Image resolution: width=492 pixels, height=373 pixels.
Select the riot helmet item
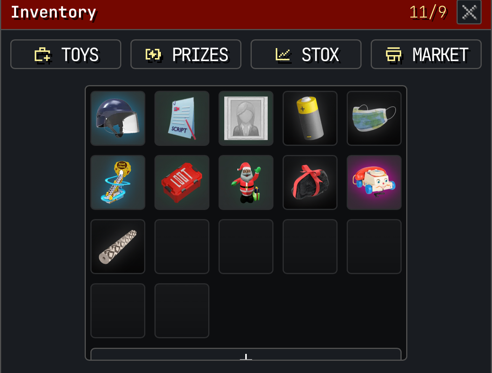tap(118, 118)
